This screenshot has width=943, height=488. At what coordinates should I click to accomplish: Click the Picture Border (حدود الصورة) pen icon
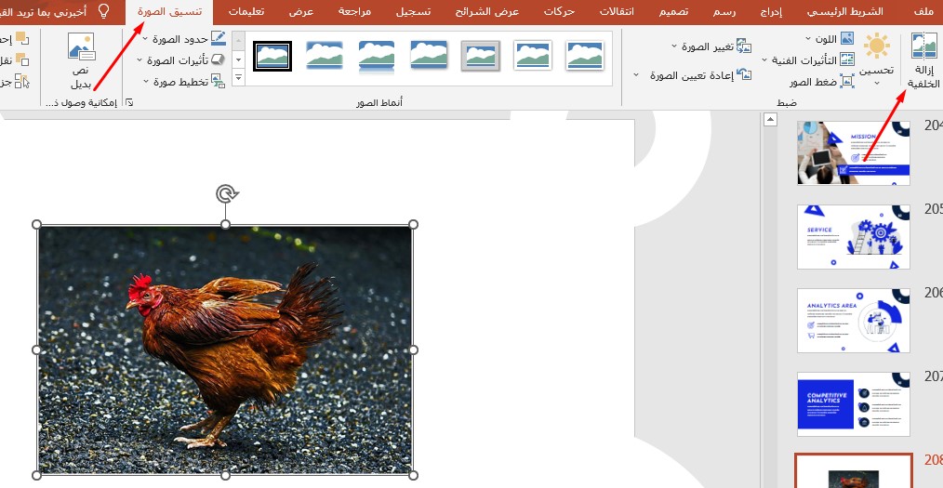219,38
